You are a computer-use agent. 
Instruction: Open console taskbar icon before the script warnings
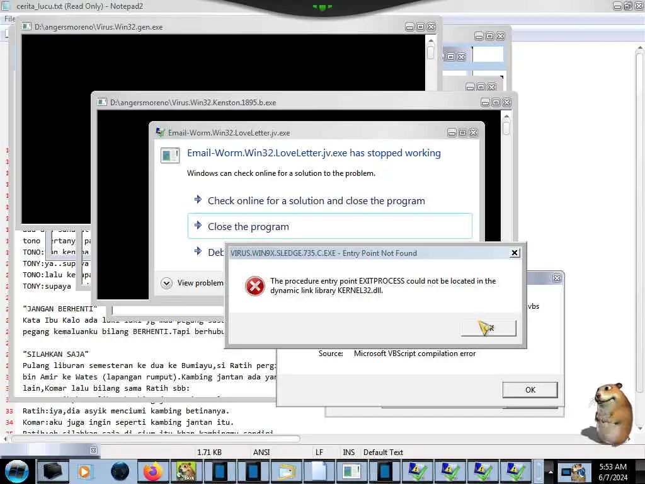point(385,471)
